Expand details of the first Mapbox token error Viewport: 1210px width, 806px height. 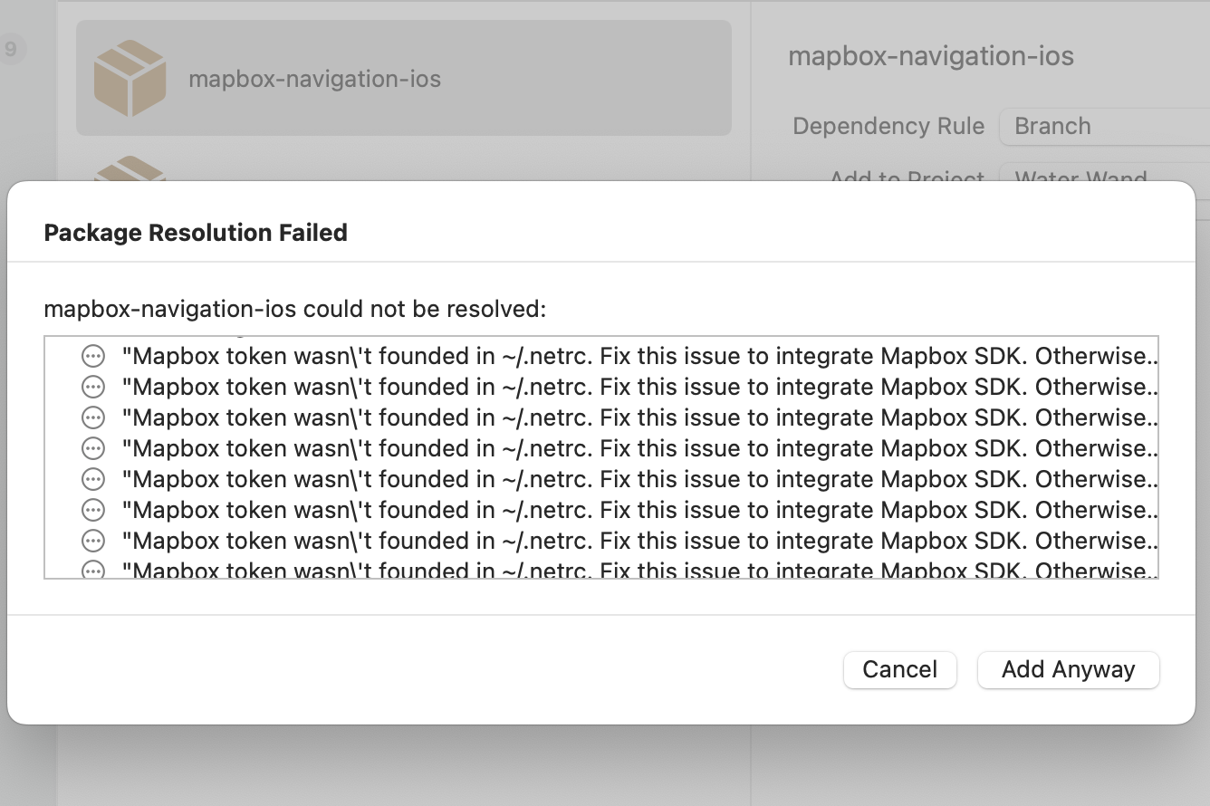point(93,356)
